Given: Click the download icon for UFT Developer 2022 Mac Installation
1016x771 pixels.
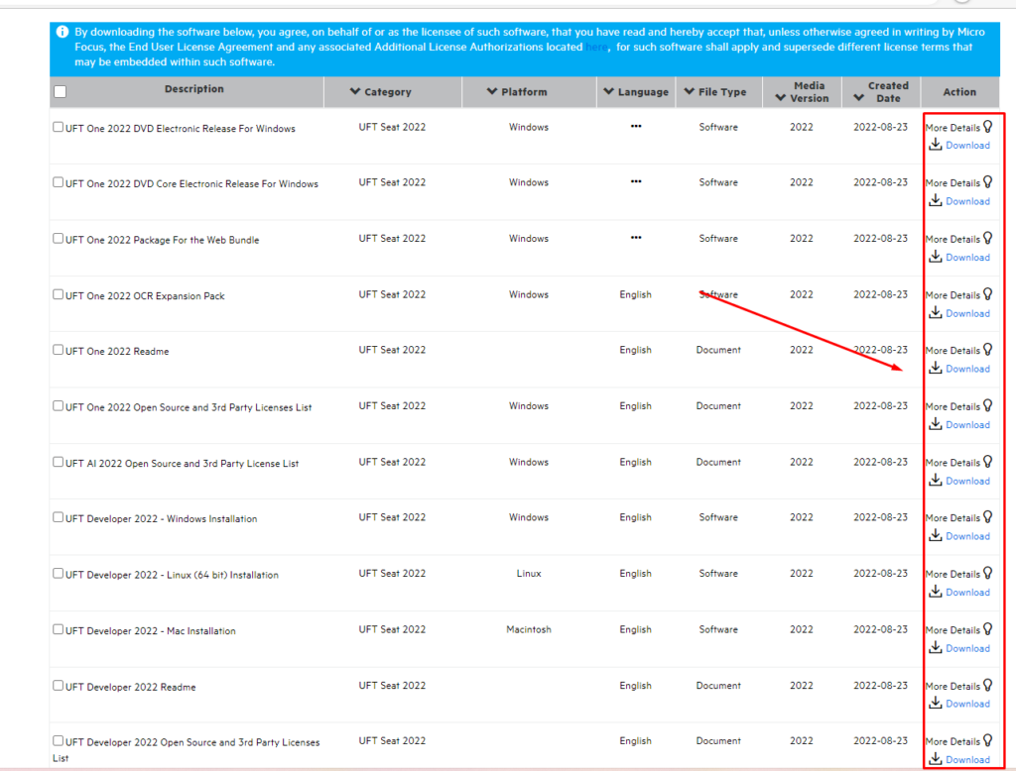Looking at the screenshot, I should coord(935,647).
